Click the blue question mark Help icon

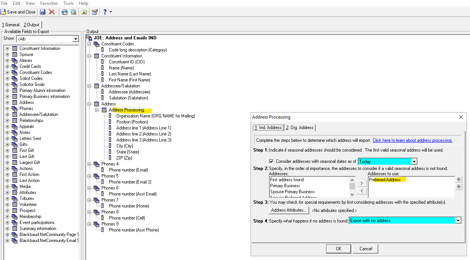click(105, 12)
